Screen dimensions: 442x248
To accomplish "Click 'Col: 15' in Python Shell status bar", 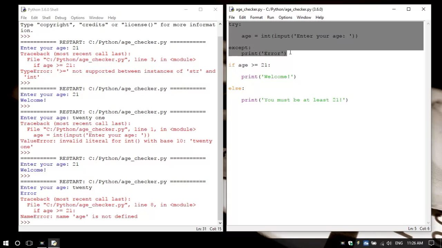I will 216,229.
